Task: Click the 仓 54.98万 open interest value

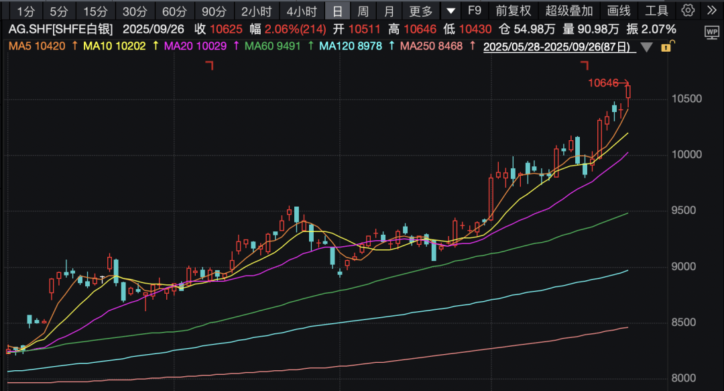Action: (x=527, y=30)
